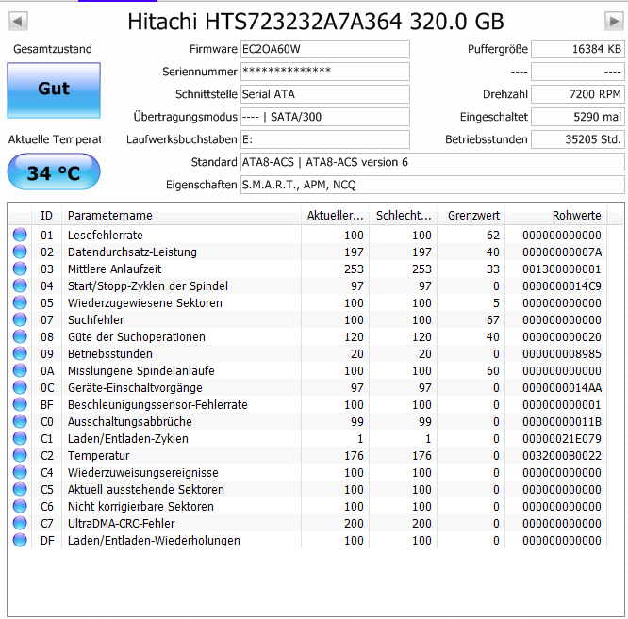Screen dimensions: 628x619
Task: Sort by the ID column header
Action: point(46,215)
